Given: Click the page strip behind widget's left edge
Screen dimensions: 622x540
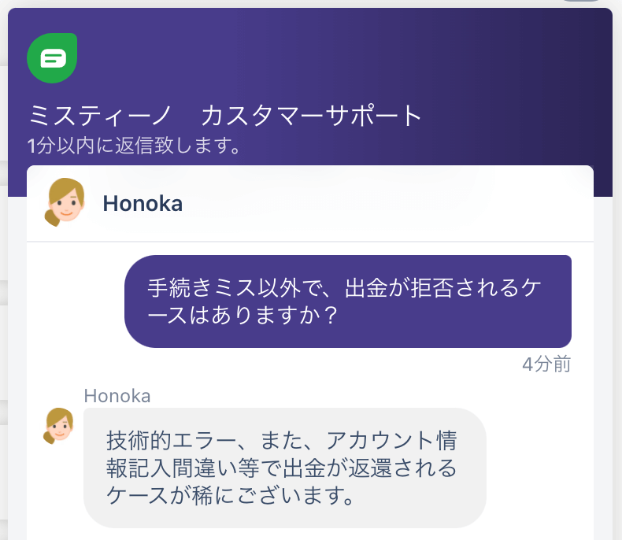Looking at the screenshot, I should coord(4,278).
